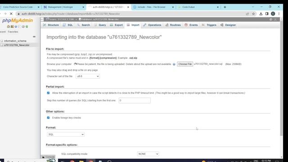Open the Import tab
This screenshot has width=288, height=162.
(x=133, y=25)
